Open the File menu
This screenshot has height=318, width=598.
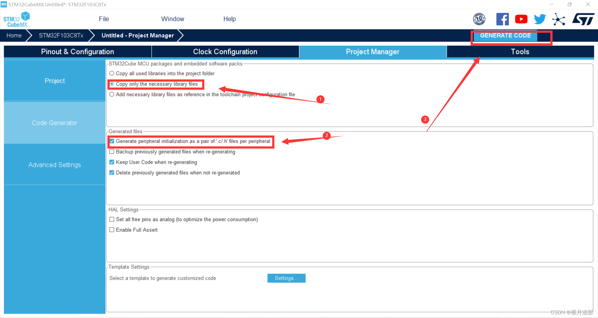point(104,19)
